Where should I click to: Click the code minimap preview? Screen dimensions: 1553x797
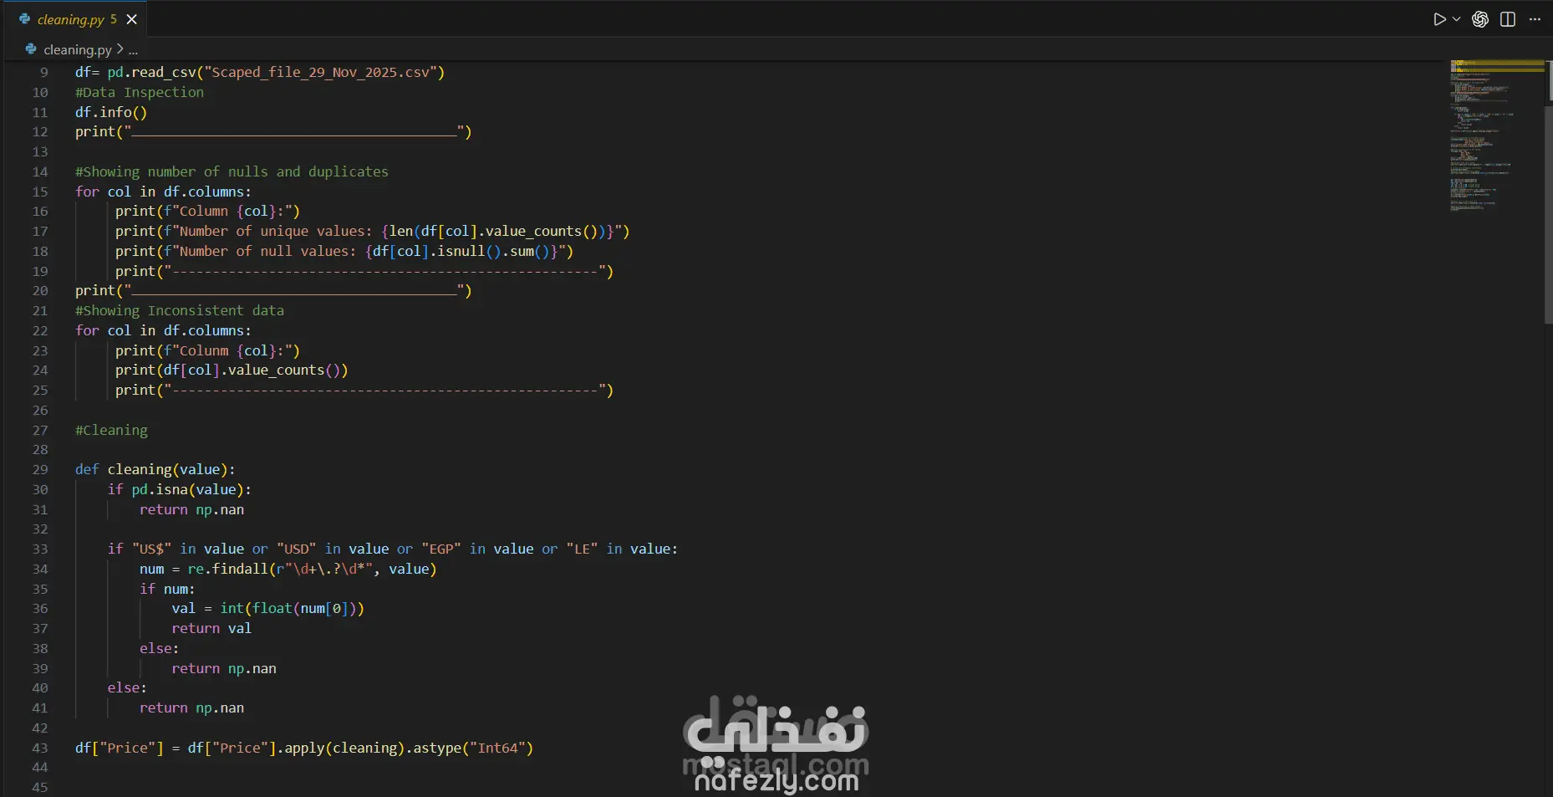coord(1496,134)
